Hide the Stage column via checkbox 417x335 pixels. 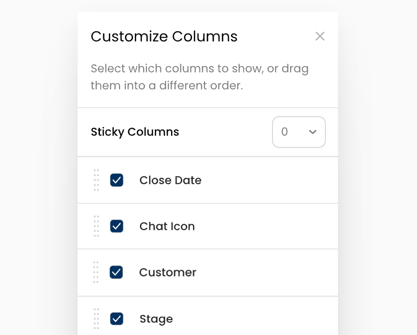point(117,319)
